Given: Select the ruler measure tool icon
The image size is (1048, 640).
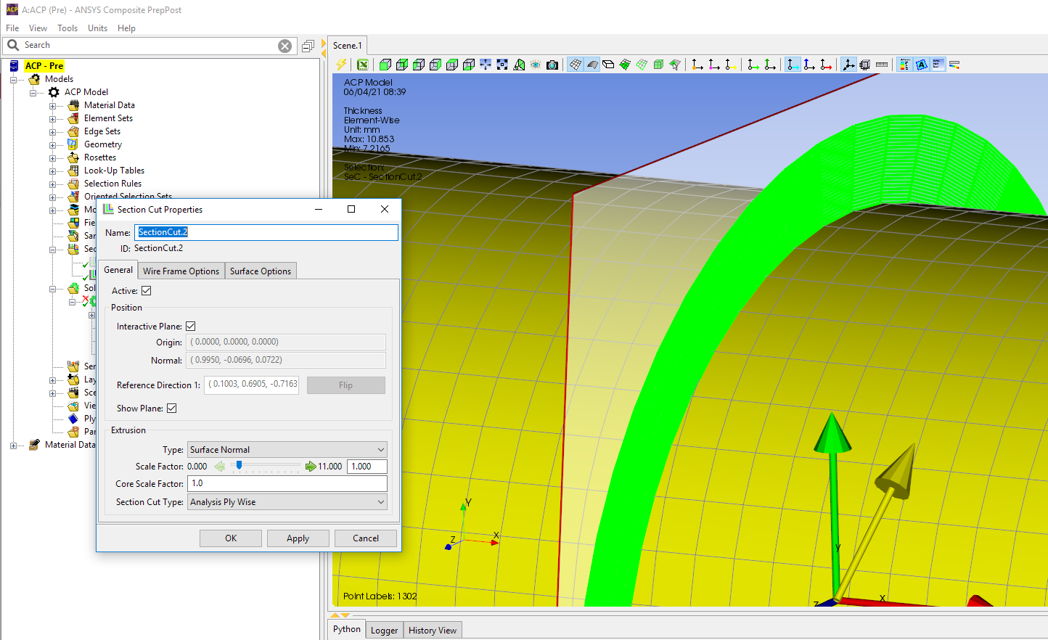Looking at the screenshot, I should [x=882, y=65].
